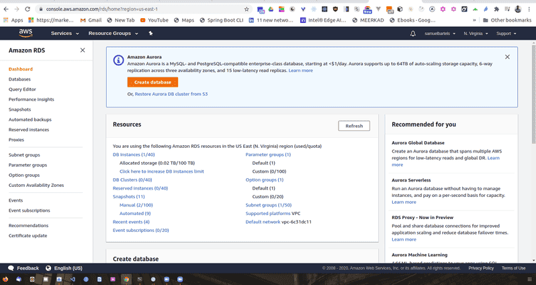Open the app grid at the taskbar end
This screenshot has width=536, height=285.
[529, 279]
